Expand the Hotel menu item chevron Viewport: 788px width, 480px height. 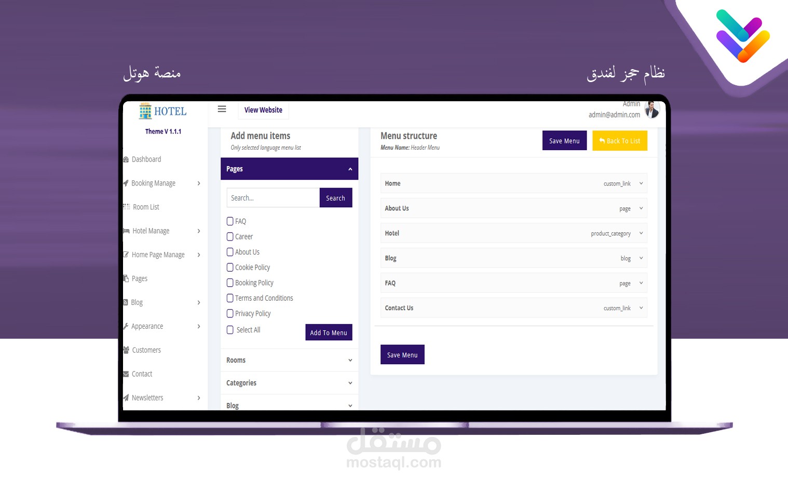[641, 233]
